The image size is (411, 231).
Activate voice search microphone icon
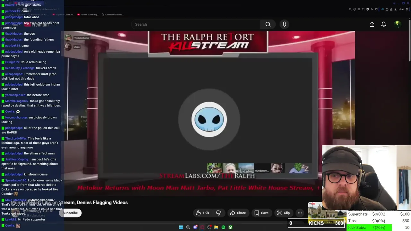pyautogui.click(x=284, y=24)
